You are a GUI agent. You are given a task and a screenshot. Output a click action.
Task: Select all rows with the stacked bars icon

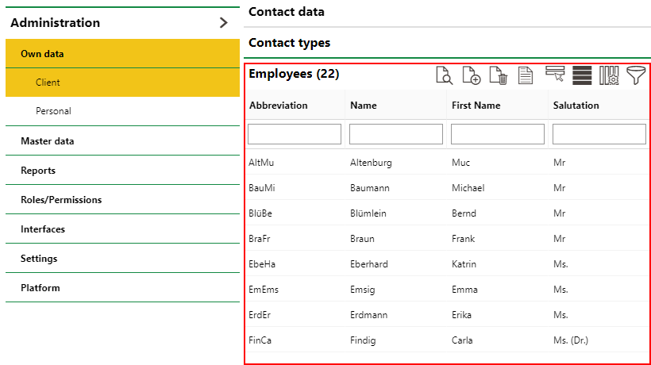[582, 75]
